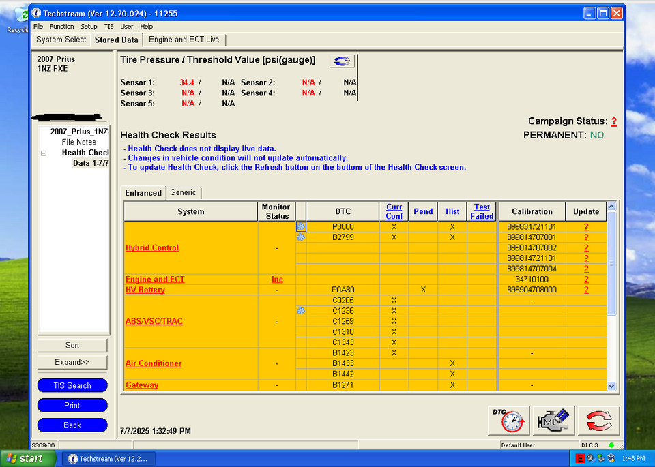Click the Campaign Status question mark
Image resolution: width=655 pixels, height=467 pixels.
[x=613, y=121]
